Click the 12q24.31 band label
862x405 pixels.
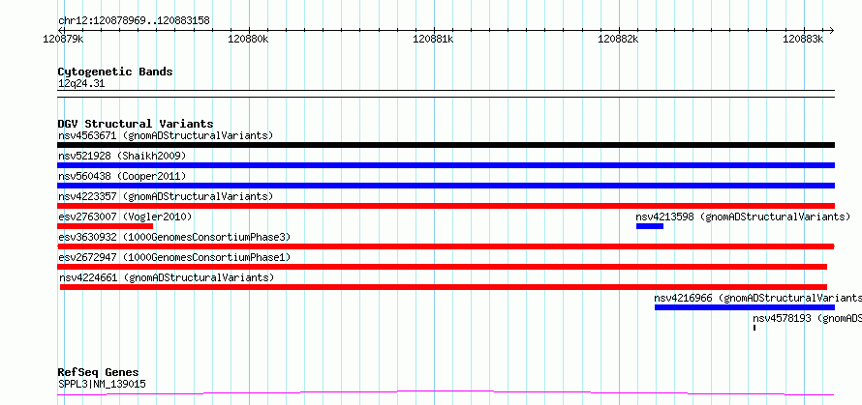click(x=80, y=83)
